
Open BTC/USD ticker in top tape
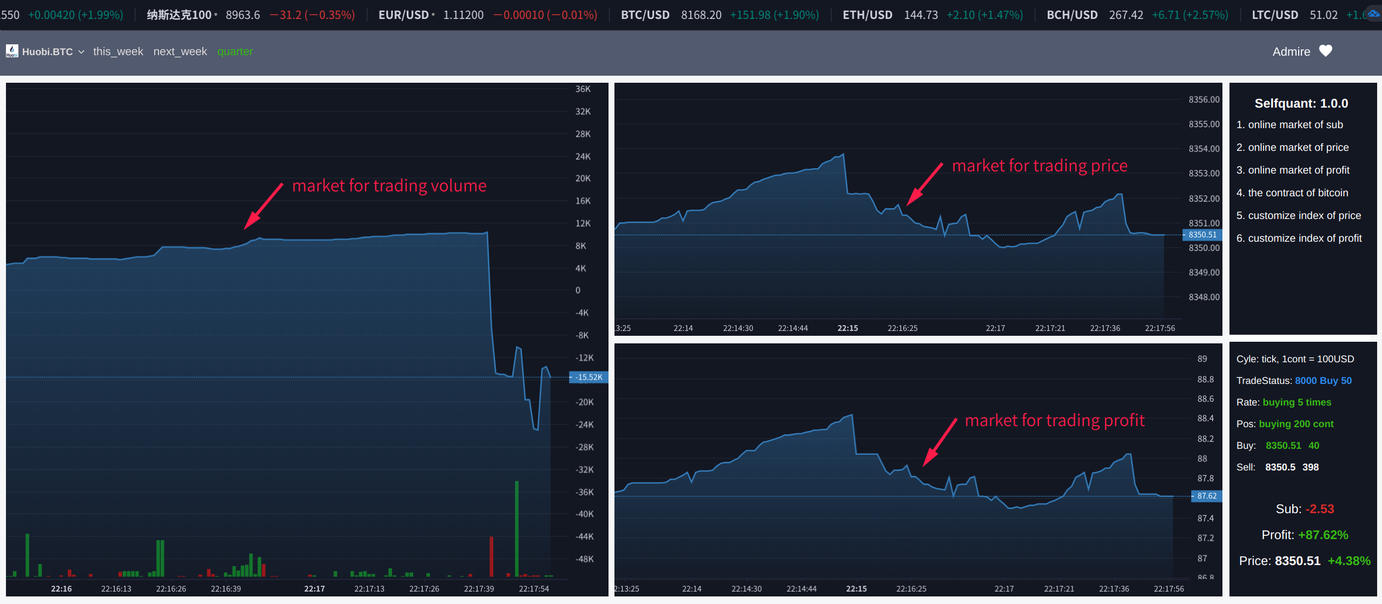pyautogui.click(x=645, y=15)
